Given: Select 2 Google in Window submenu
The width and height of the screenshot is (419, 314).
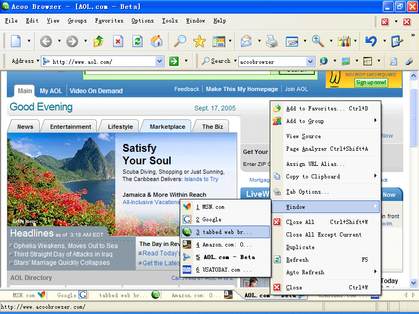Looking at the screenshot, I should [226, 219].
